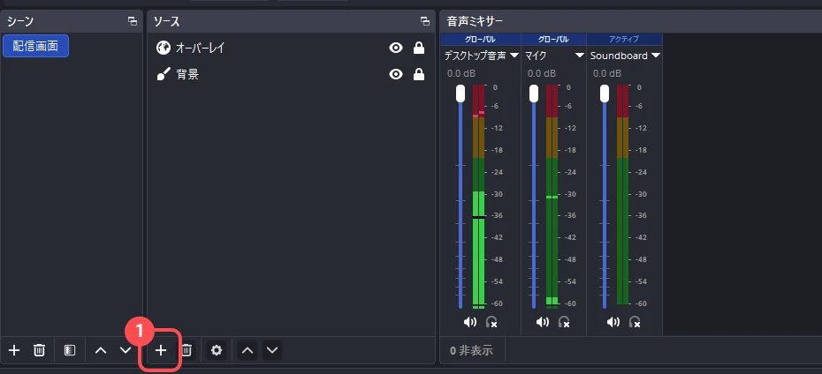
Task: Move source up in Sources panel
Action: pyautogui.click(x=247, y=350)
